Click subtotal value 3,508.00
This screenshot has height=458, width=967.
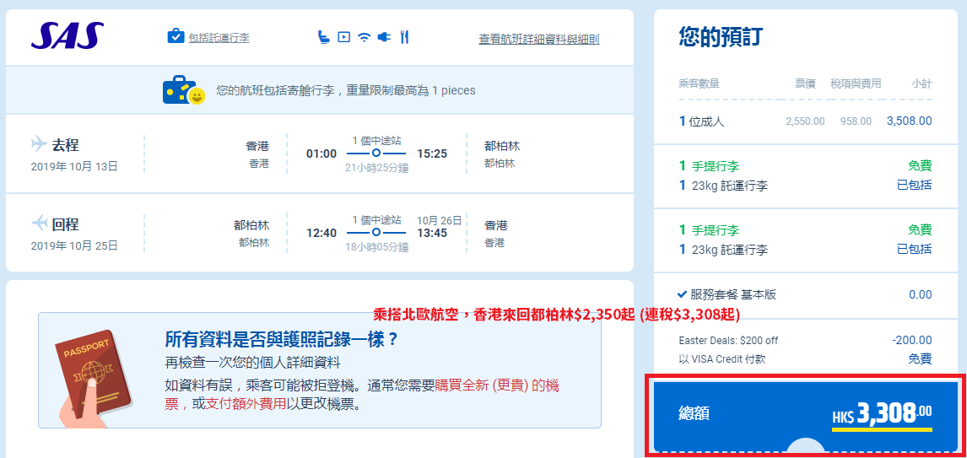[x=910, y=121]
